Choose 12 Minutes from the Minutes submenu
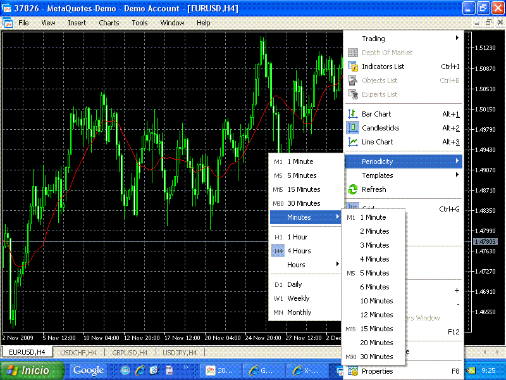 coord(376,315)
